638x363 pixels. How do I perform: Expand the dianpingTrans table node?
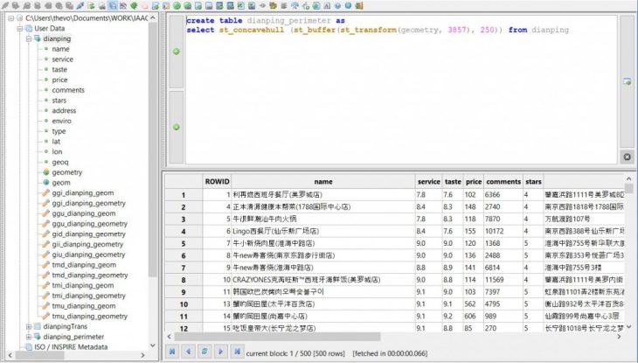pyautogui.click(x=27, y=326)
